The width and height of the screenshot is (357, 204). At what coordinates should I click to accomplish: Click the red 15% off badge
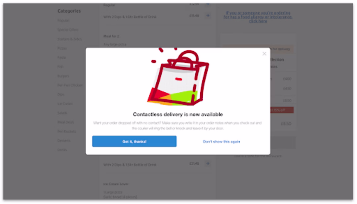pyautogui.click(x=282, y=110)
